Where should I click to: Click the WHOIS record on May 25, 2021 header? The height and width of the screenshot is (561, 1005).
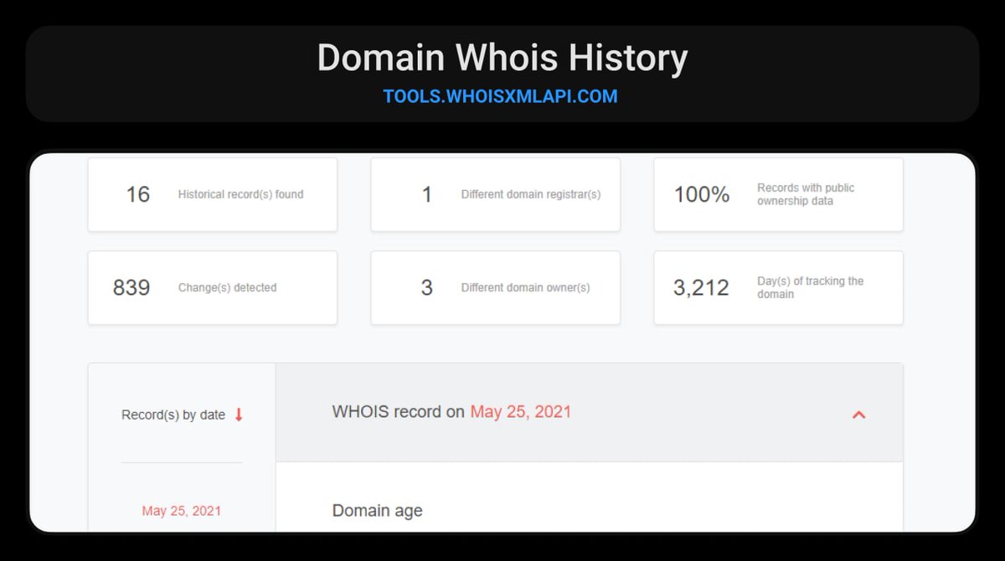click(589, 412)
